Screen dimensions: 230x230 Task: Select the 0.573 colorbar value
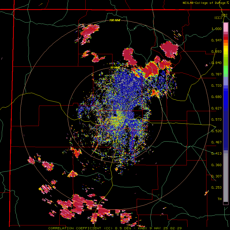216,120
